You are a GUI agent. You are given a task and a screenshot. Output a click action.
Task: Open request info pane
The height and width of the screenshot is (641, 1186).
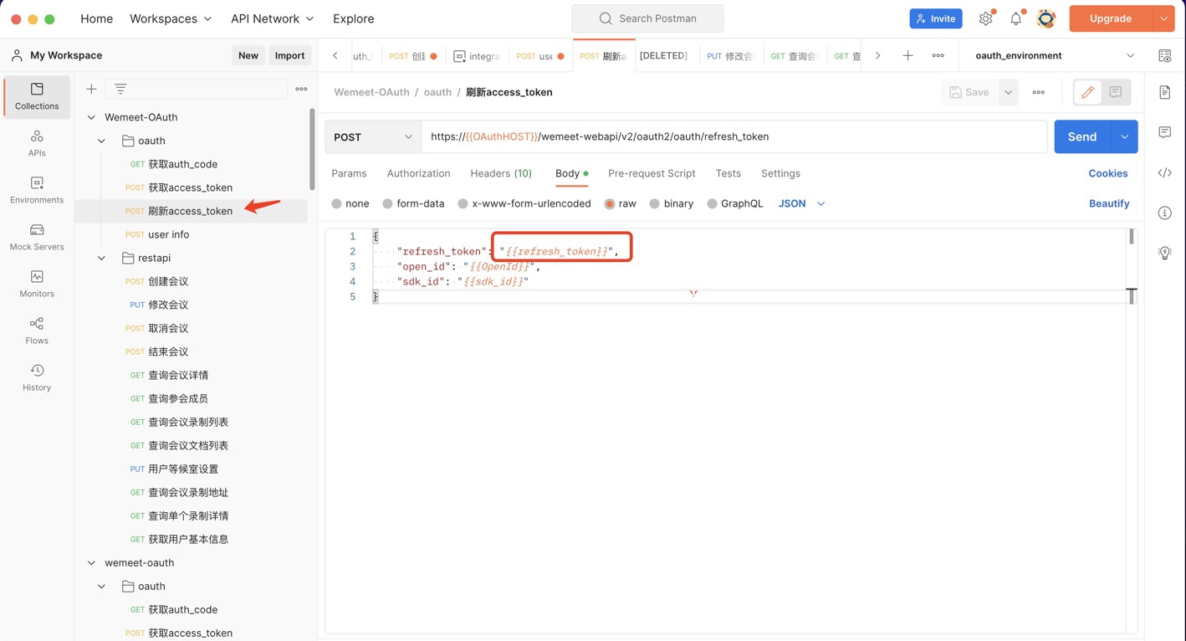[x=1165, y=213]
